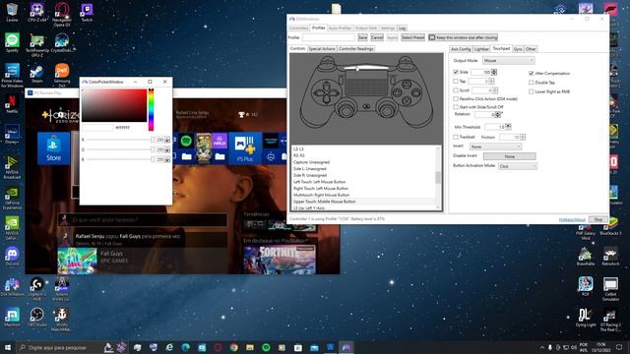This screenshot has height=354, width=630.
Task: Toggle the Jitter Compensation checkbox
Action: [x=532, y=74]
